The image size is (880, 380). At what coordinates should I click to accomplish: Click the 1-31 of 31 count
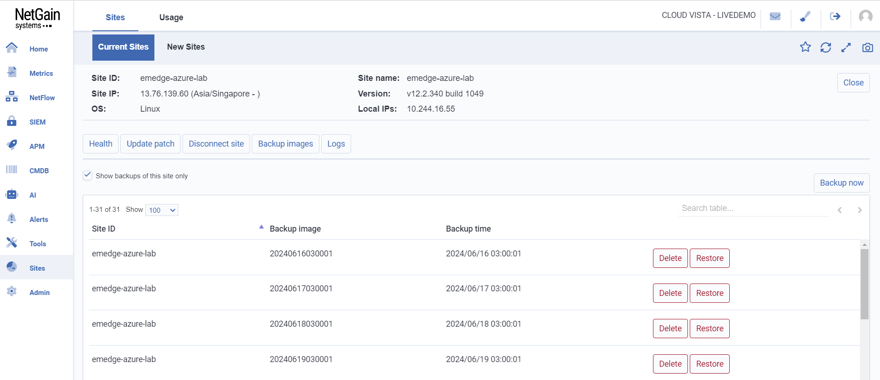coord(104,210)
